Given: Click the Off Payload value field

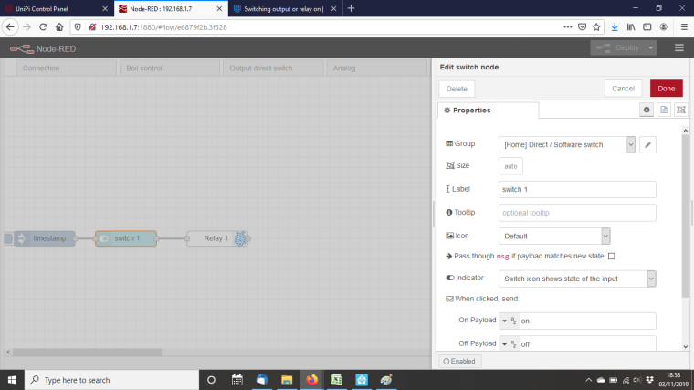Looking at the screenshot, I should pyautogui.click(x=587, y=344).
